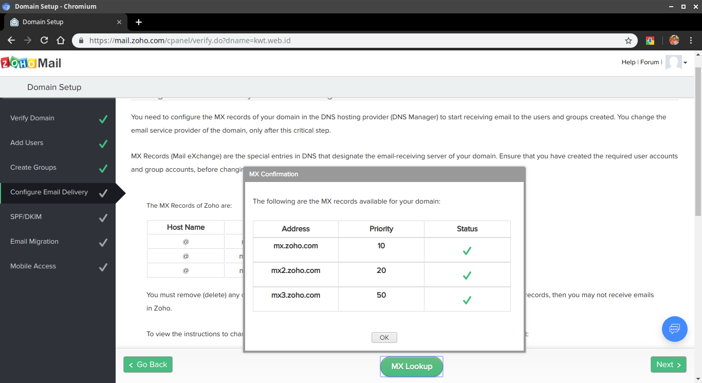Click the Zoho Mail logo
Screen dimensions: 702x383
coord(31,63)
